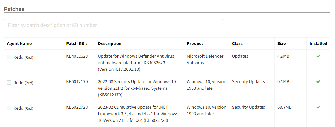Sort by the Patch KB # column header
335x127 pixels.
[77, 43]
